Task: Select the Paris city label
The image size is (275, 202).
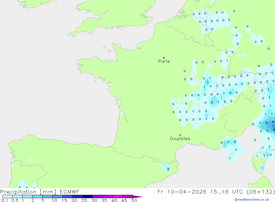Action: pyautogui.click(x=164, y=61)
